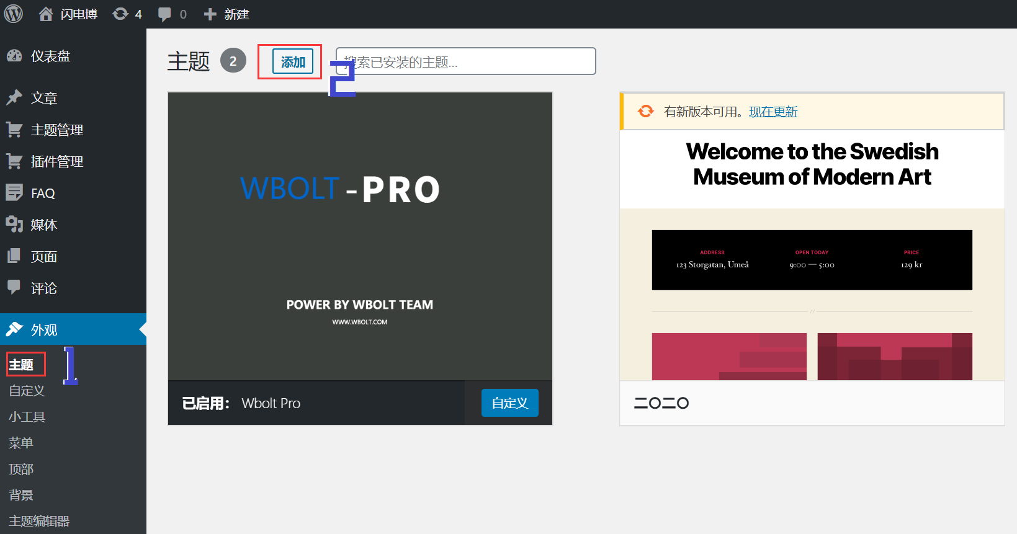This screenshot has height=534, width=1017.
Task: Click the updates icon showing 4
Action: (120, 14)
